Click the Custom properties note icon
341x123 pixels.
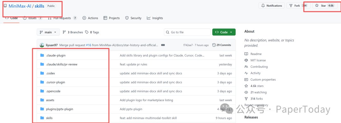246,79
